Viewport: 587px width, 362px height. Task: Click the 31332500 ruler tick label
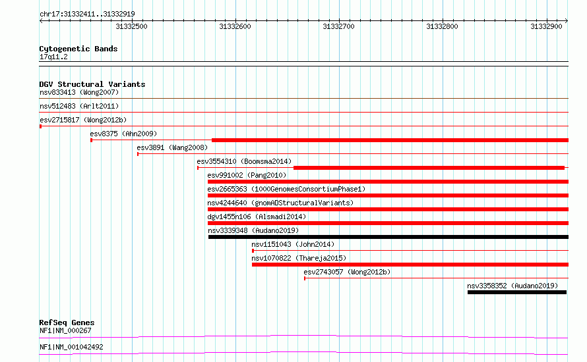pos(131,26)
